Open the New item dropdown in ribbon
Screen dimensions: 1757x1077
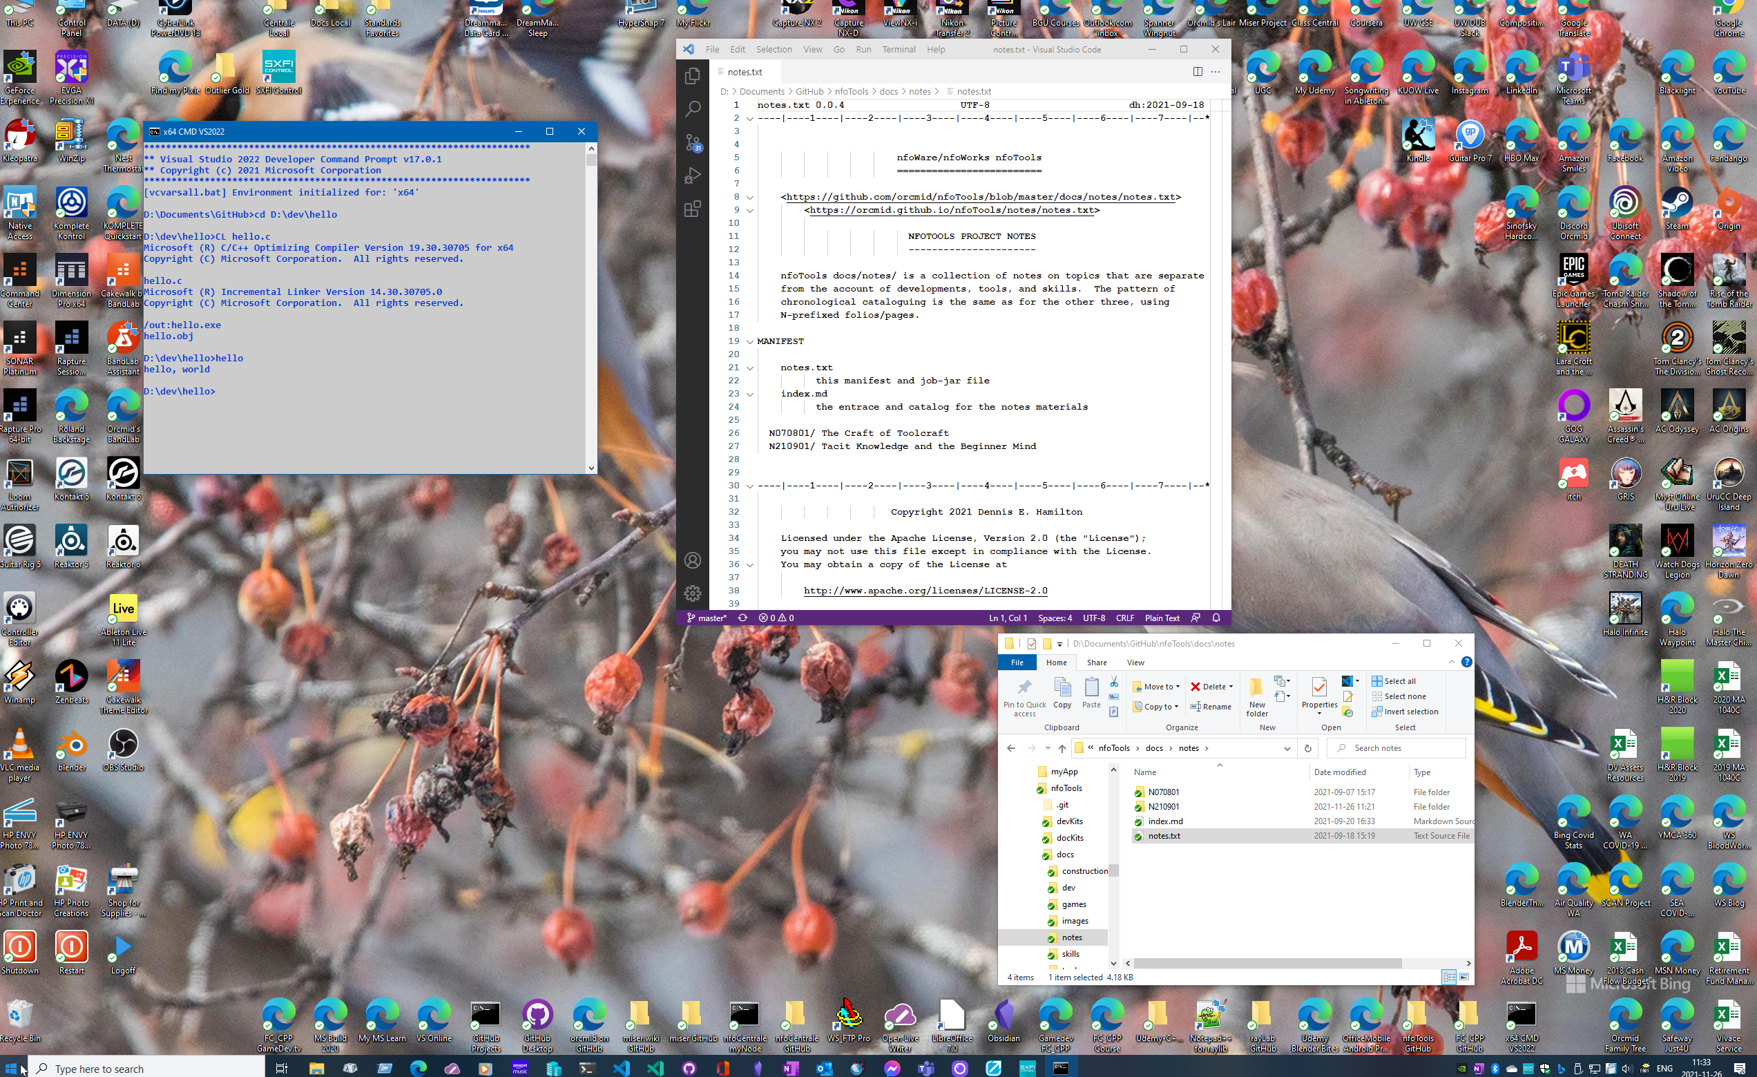[1282, 681]
